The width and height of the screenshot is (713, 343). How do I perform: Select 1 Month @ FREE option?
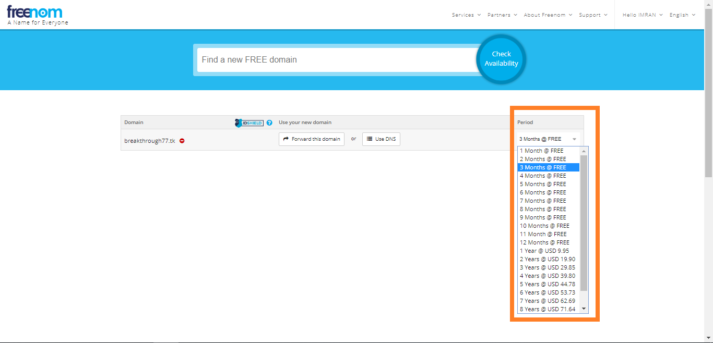click(x=549, y=151)
